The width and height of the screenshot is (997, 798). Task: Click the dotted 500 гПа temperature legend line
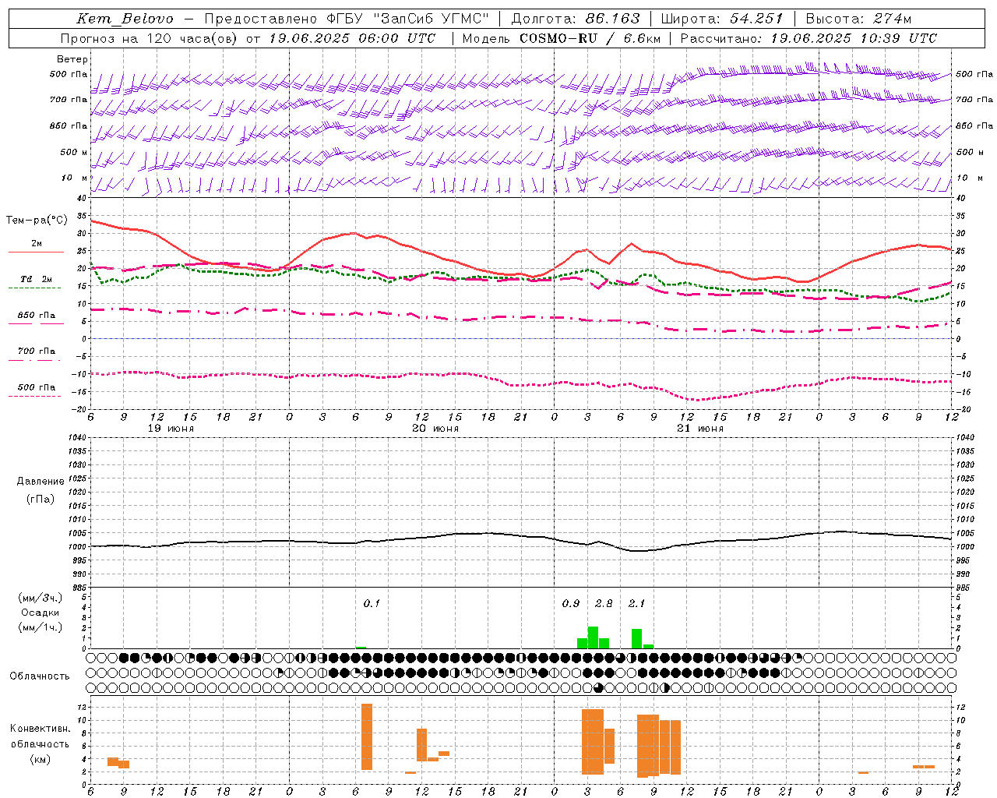(34, 396)
